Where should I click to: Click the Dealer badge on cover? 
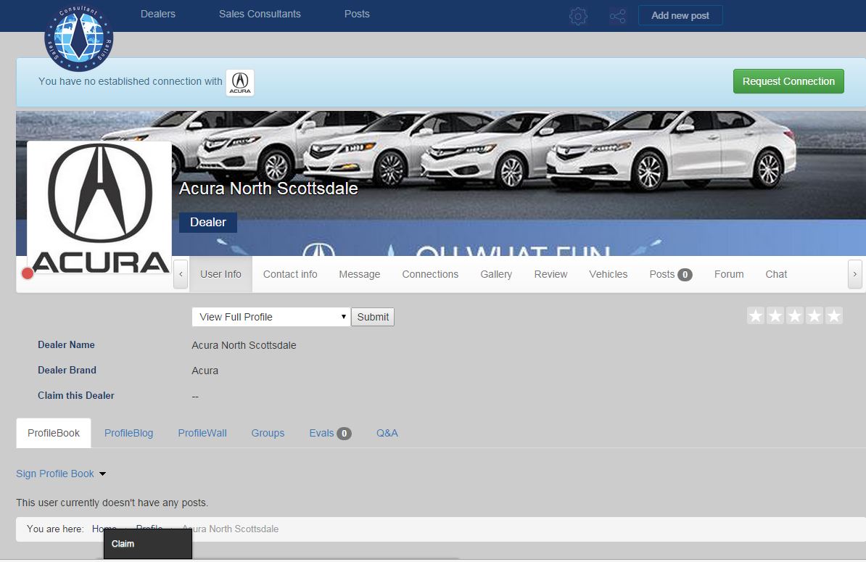[208, 222]
